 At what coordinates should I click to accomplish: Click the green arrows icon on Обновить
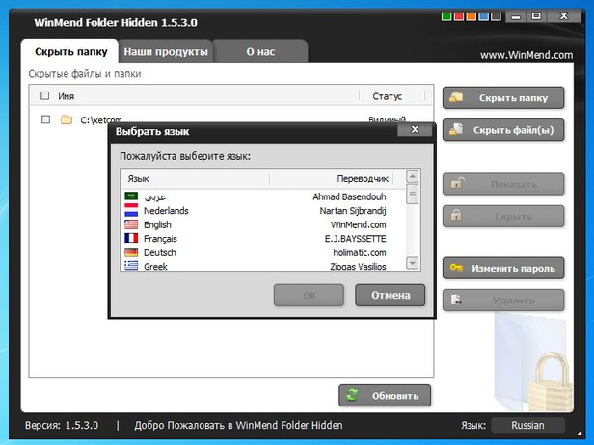(352, 395)
